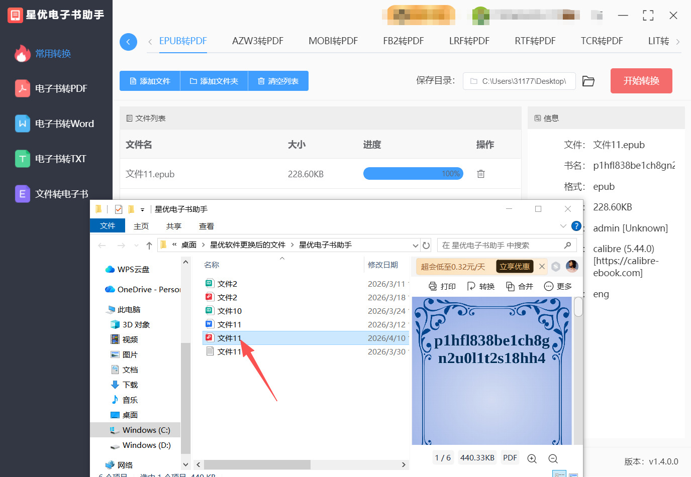Screen dimensions: 691x477
Task: Click the 添加文件夹 button
Action: [214, 81]
